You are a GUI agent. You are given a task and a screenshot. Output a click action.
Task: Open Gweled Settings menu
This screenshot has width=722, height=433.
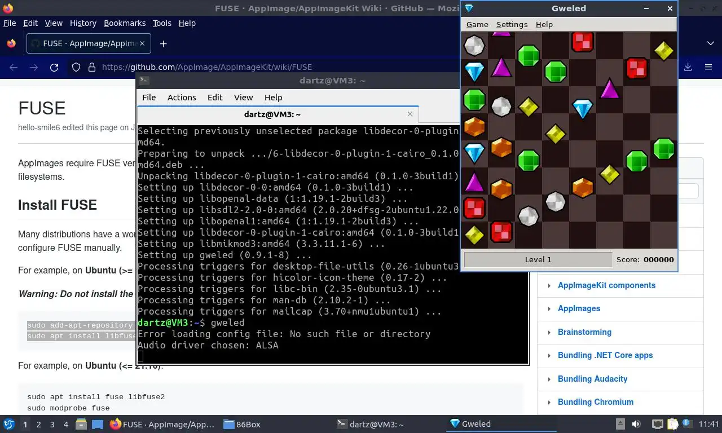[512, 24]
